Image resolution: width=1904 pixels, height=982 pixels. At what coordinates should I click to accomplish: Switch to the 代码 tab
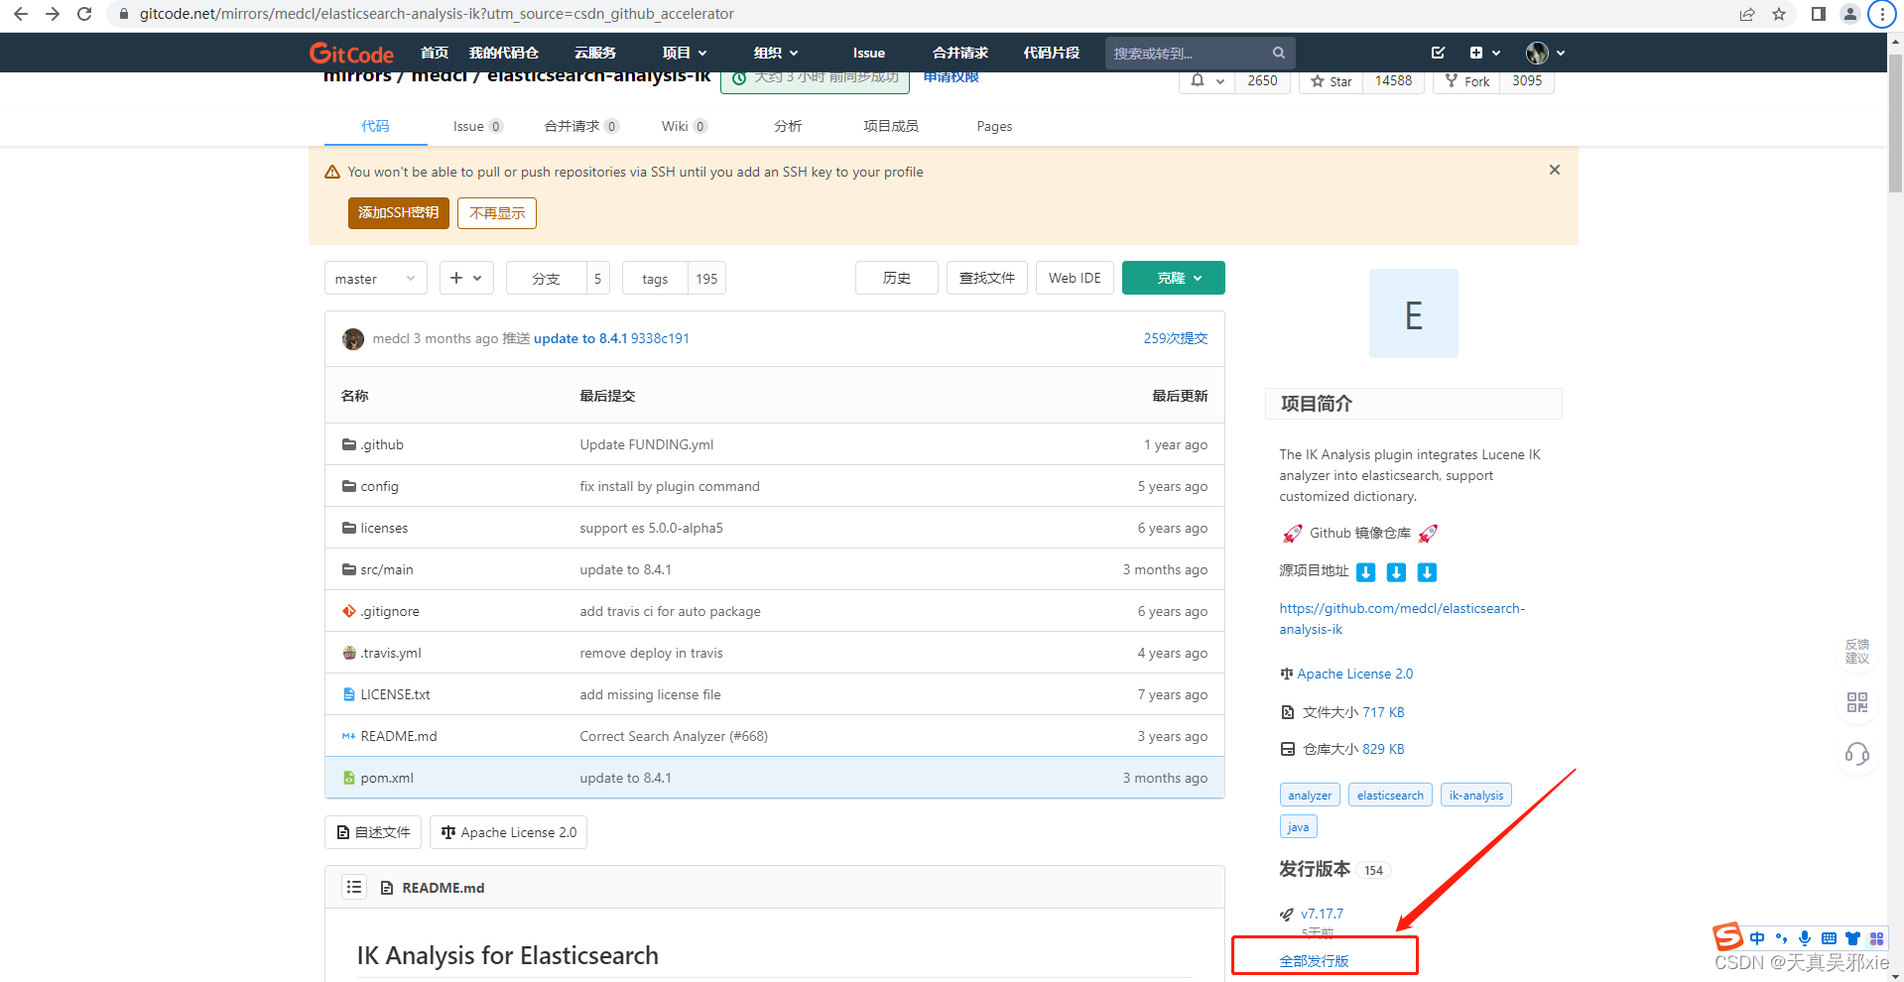pos(375,126)
